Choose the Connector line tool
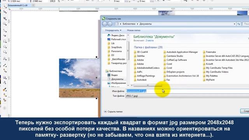Image resolution: width=249 pixels, height=140 pixels. pyautogui.click(x=5, y=71)
